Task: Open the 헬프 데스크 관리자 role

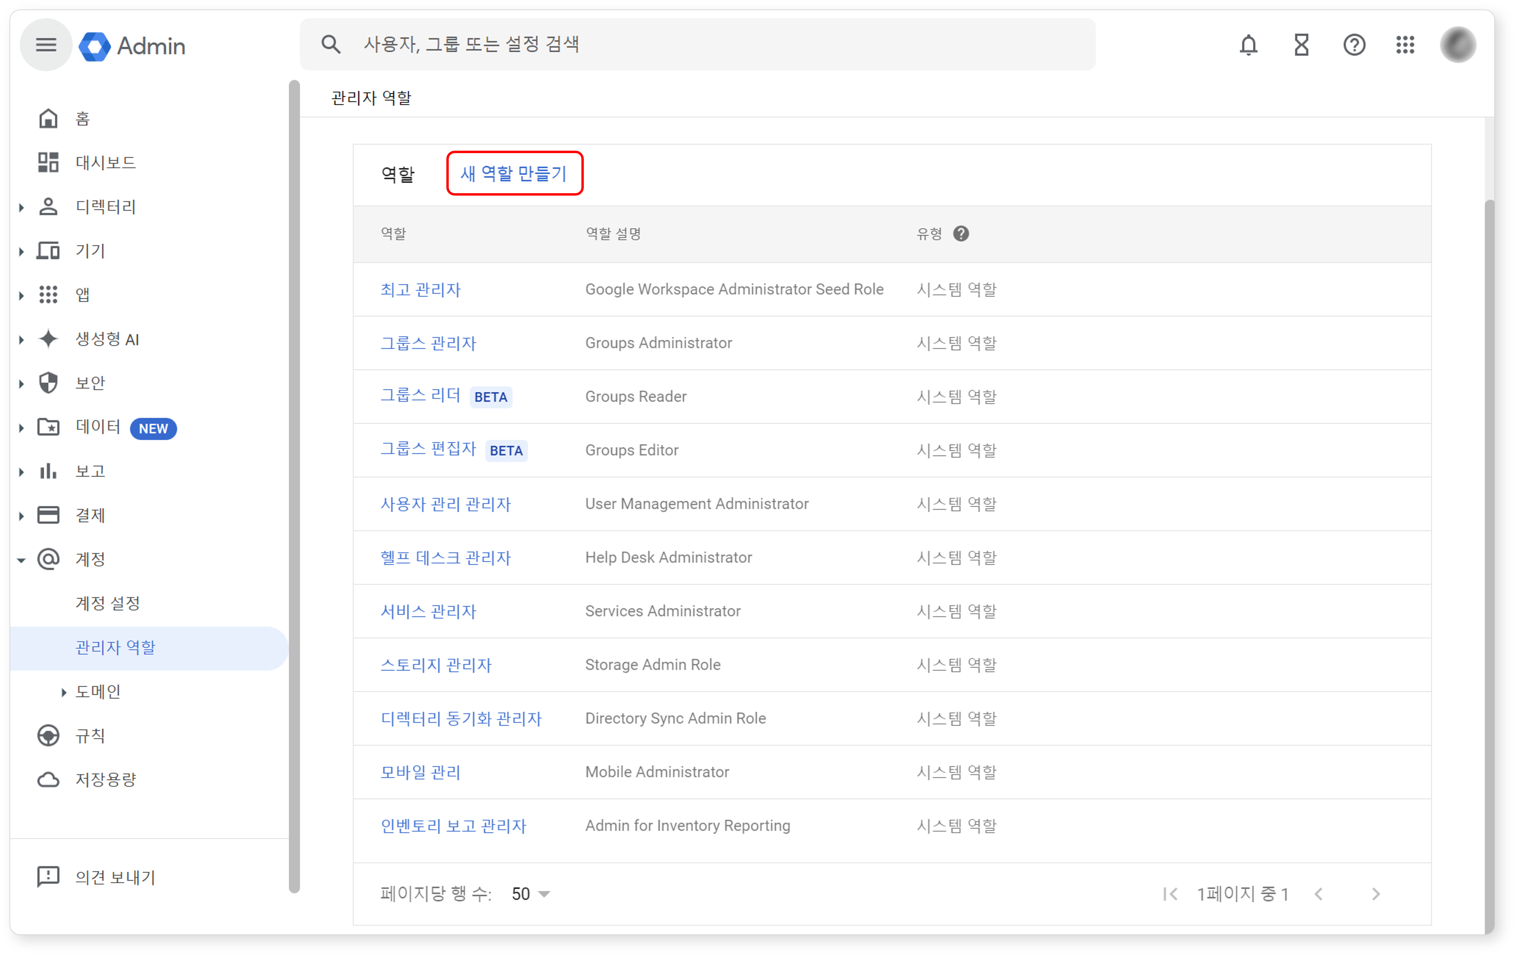Action: pyautogui.click(x=446, y=557)
